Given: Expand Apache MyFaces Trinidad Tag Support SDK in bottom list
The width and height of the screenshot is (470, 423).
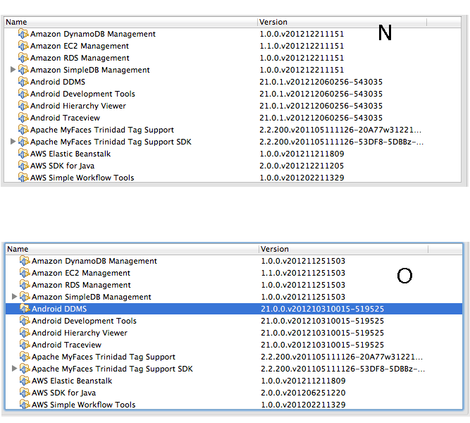Looking at the screenshot, I should point(14,369).
